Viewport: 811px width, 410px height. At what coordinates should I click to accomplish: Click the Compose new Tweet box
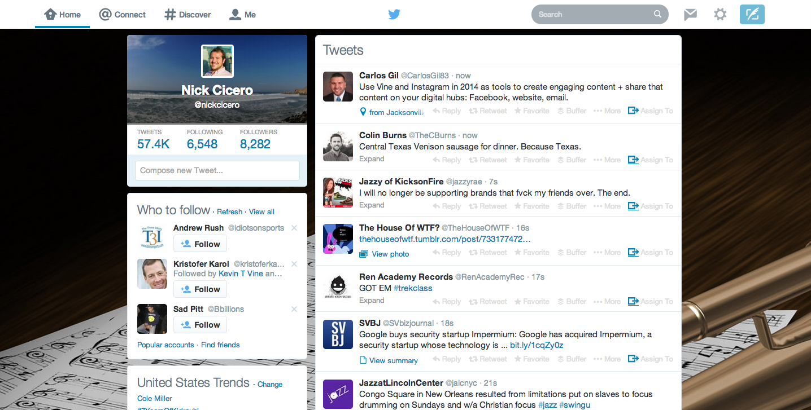click(217, 170)
